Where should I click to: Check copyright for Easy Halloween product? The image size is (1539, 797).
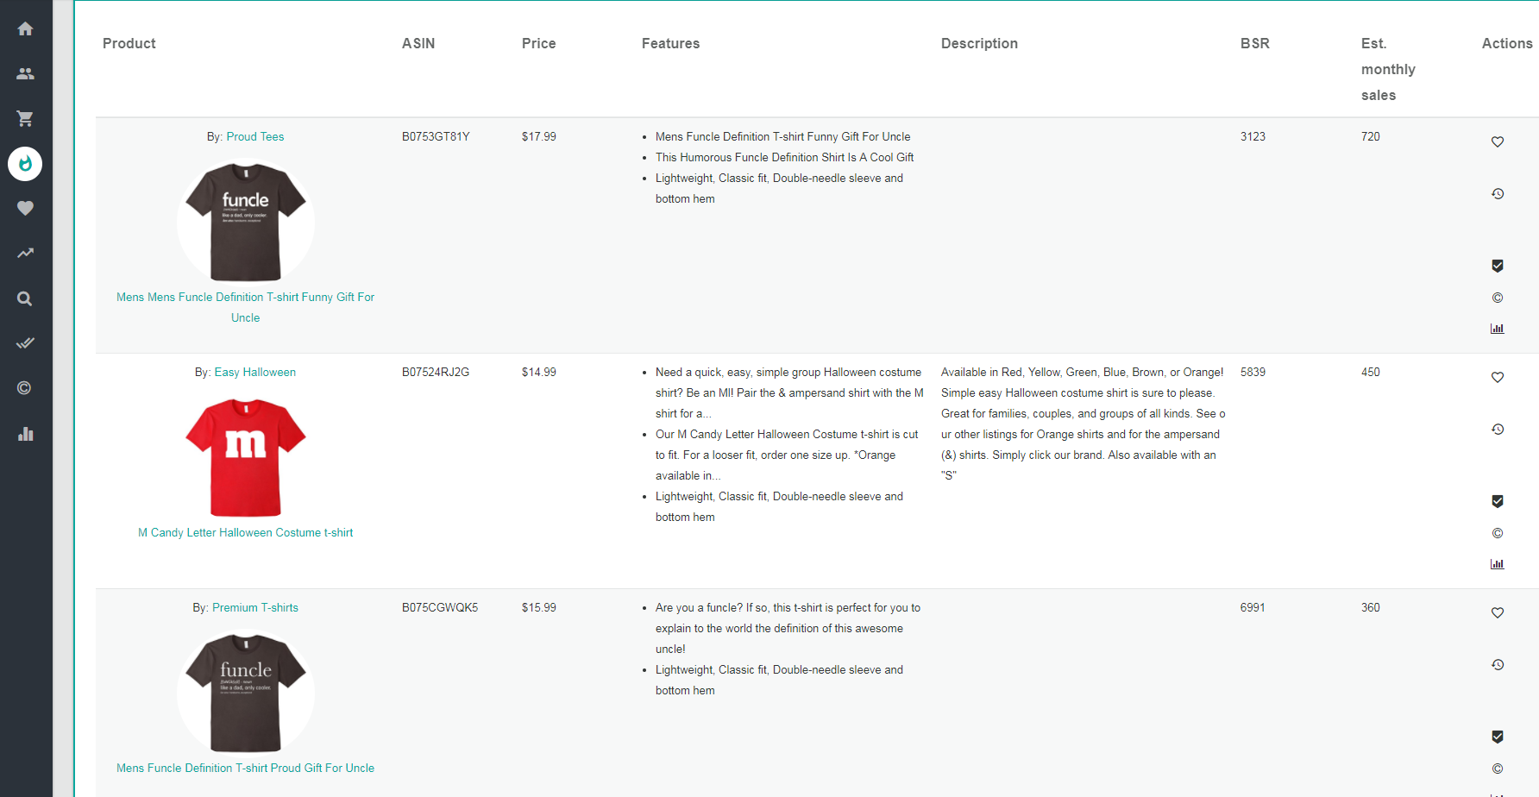pos(1498,533)
